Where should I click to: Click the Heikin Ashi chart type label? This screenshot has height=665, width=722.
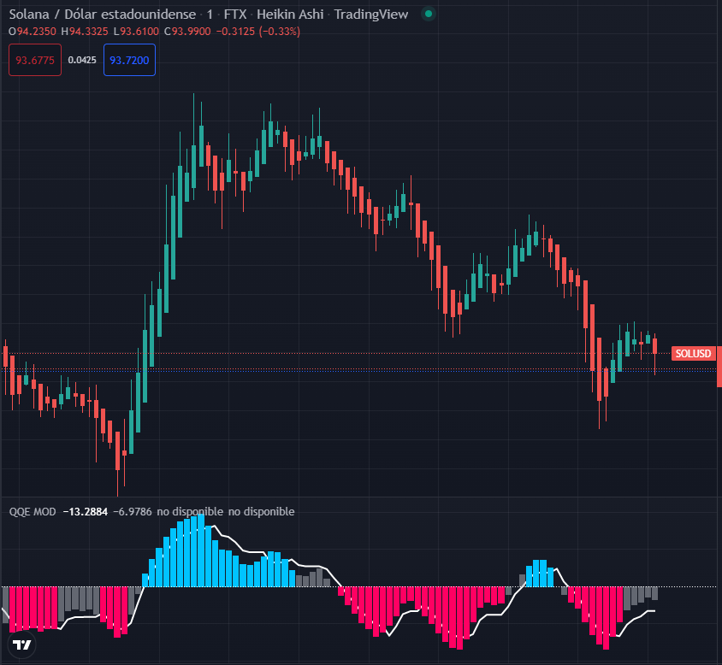click(x=290, y=15)
